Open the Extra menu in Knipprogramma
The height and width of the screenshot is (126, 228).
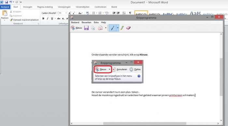click(96, 22)
